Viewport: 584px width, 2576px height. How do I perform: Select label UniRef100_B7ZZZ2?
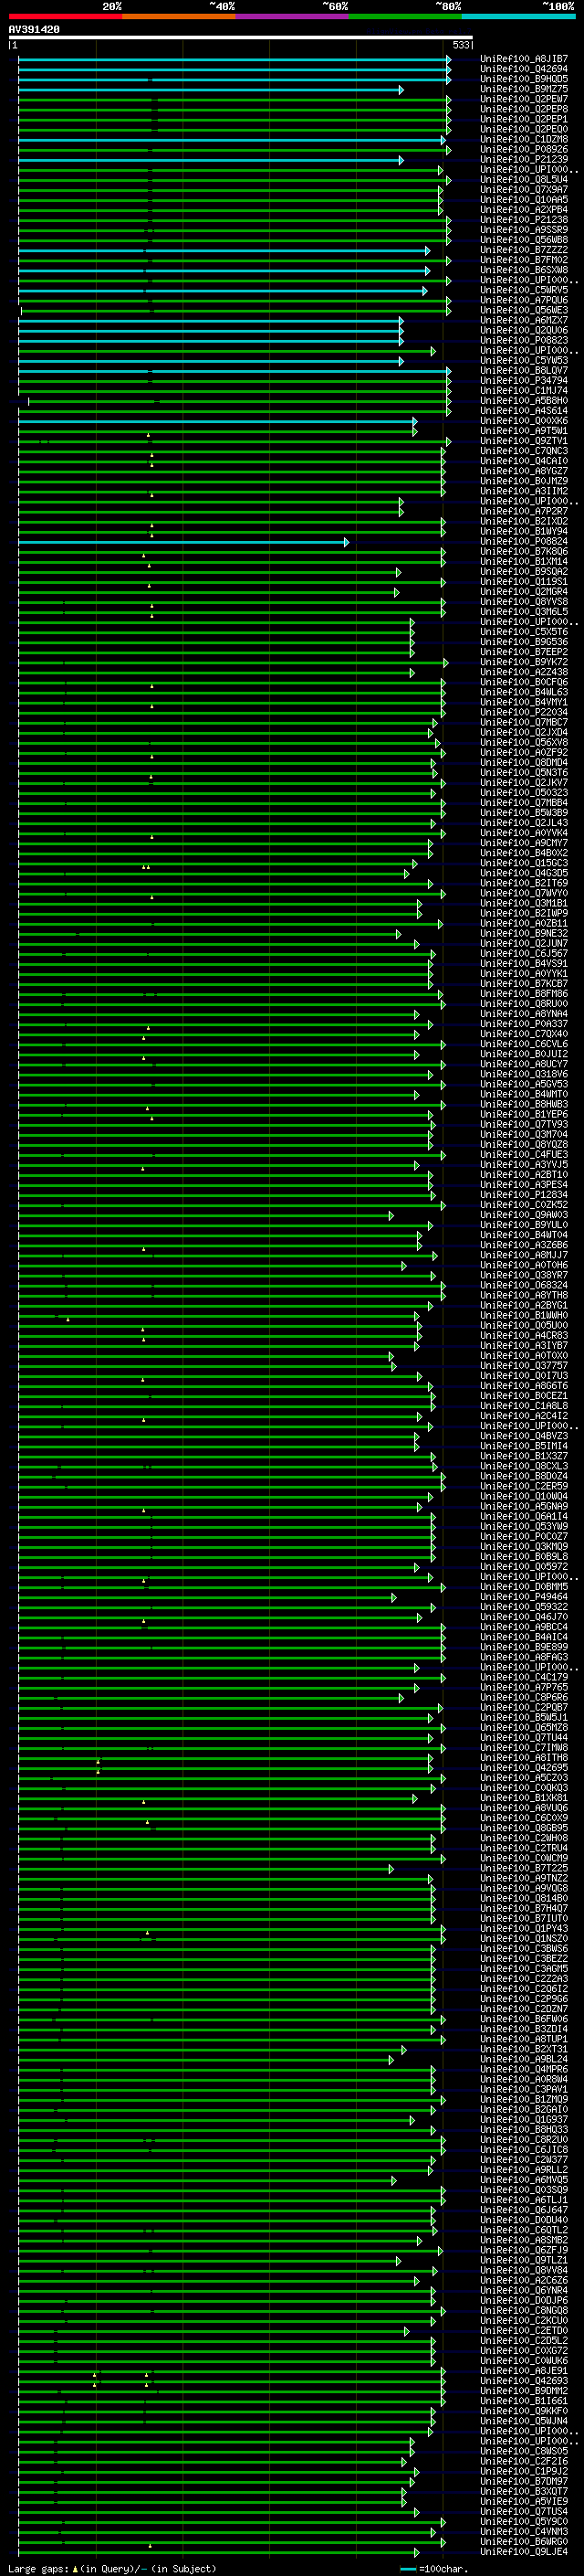pos(524,250)
